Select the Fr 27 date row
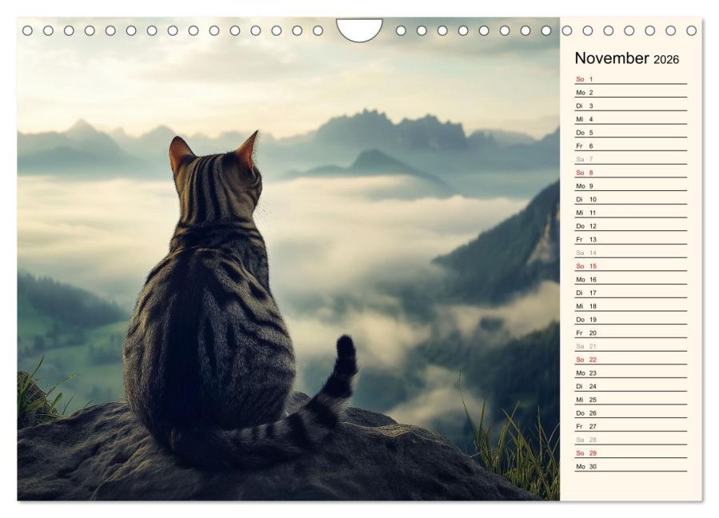 tap(630, 426)
